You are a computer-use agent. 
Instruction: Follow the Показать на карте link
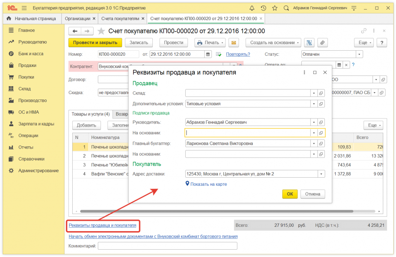(208, 184)
